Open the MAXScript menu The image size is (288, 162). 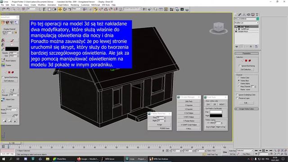[x=96, y=5]
